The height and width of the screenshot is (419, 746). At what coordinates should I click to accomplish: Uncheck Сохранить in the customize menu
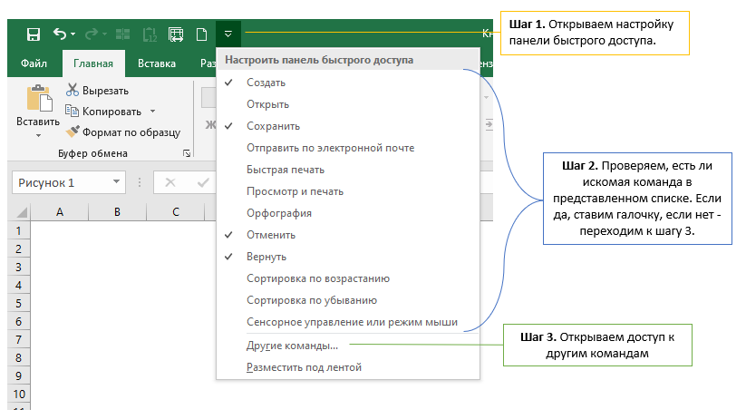(x=348, y=126)
